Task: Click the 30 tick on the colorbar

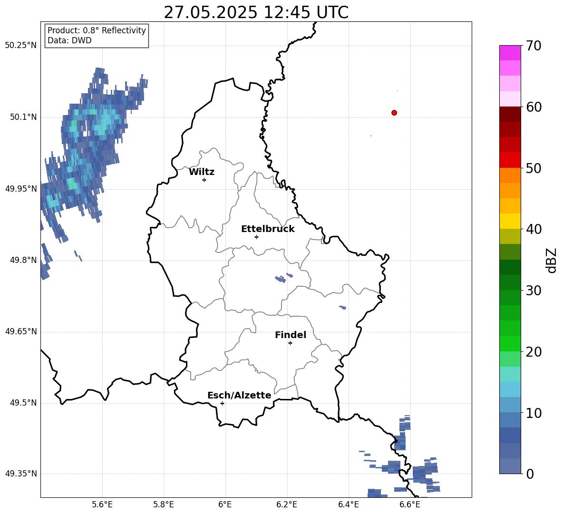Action: 533,291
